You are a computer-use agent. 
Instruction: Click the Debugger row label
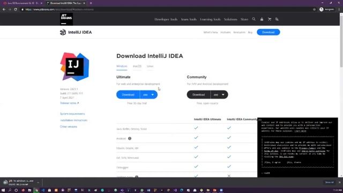[122, 167]
